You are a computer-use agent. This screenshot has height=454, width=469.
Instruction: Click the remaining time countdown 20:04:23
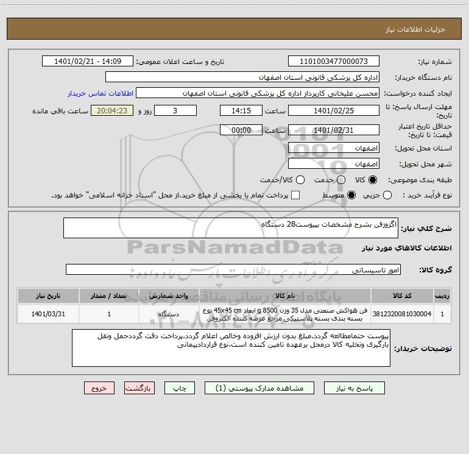(x=112, y=110)
